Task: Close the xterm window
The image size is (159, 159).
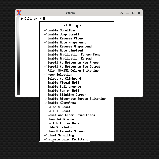Action: click(x=139, y=13)
